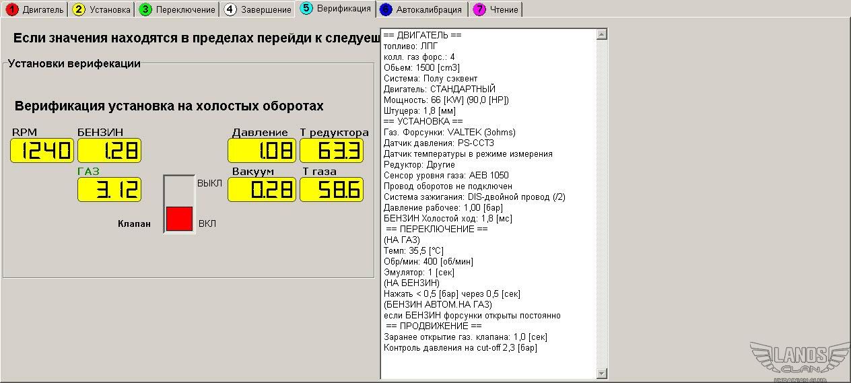This screenshot has height=383, width=851.
Task: Click the ГАЗ readout showing 3.12
Action: [109, 189]
